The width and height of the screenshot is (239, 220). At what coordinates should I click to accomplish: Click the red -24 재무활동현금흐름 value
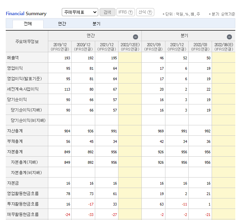pyautogui.click(x=68, y=215)
